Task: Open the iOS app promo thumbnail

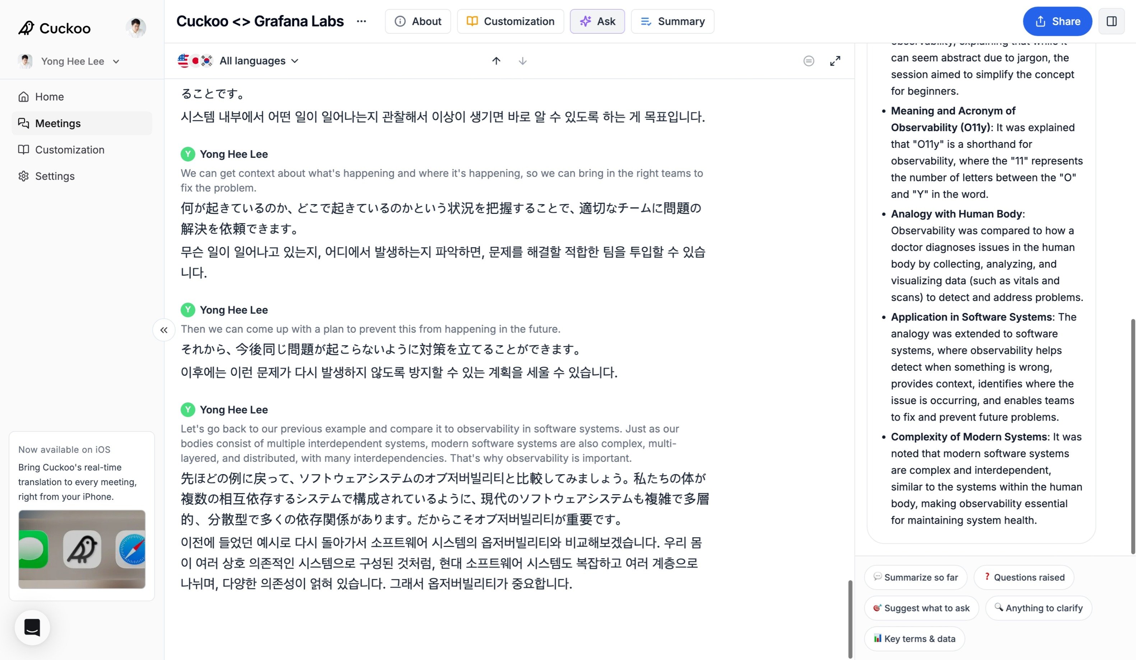Action: coord(82,549)
